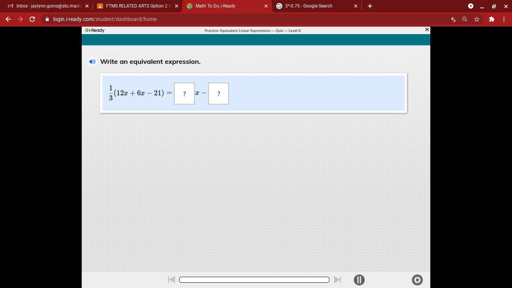Close the Math To Do i-Ready tab

pyautogui.click(x=266, y=6)
